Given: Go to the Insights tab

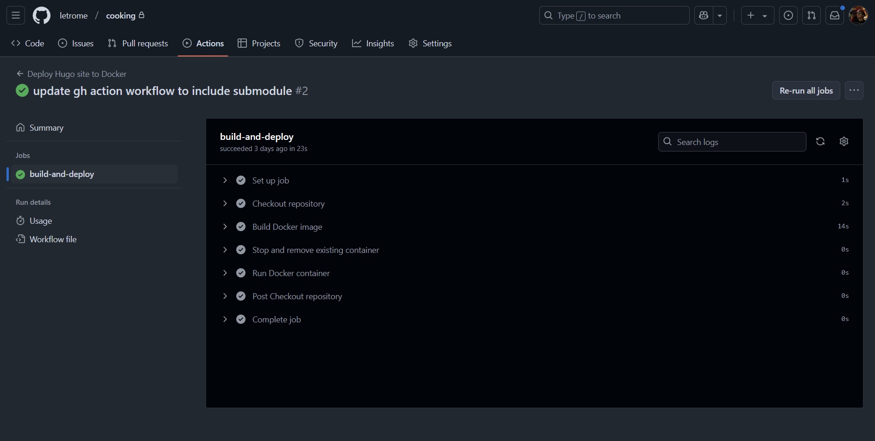Looking at the screenshot, I should point(373,43).
